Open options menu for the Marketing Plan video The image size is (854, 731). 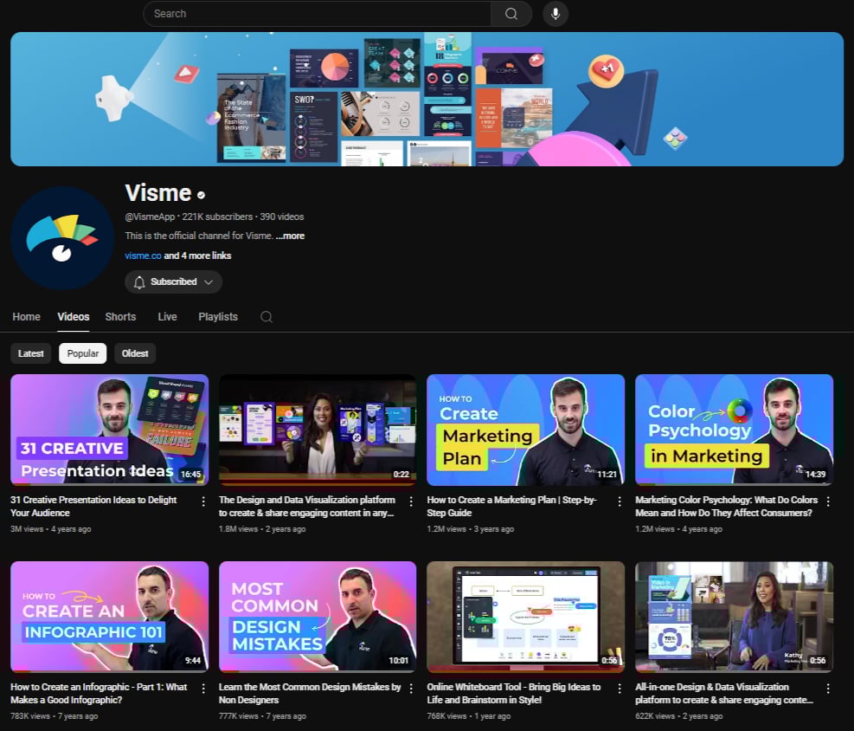click(620, 501)
